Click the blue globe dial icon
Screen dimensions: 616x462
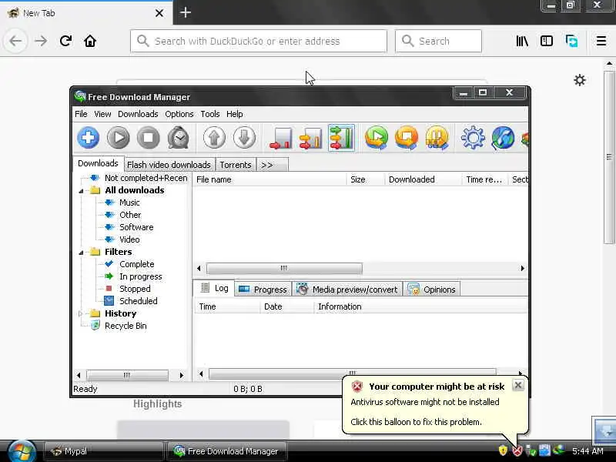[503, 138]
